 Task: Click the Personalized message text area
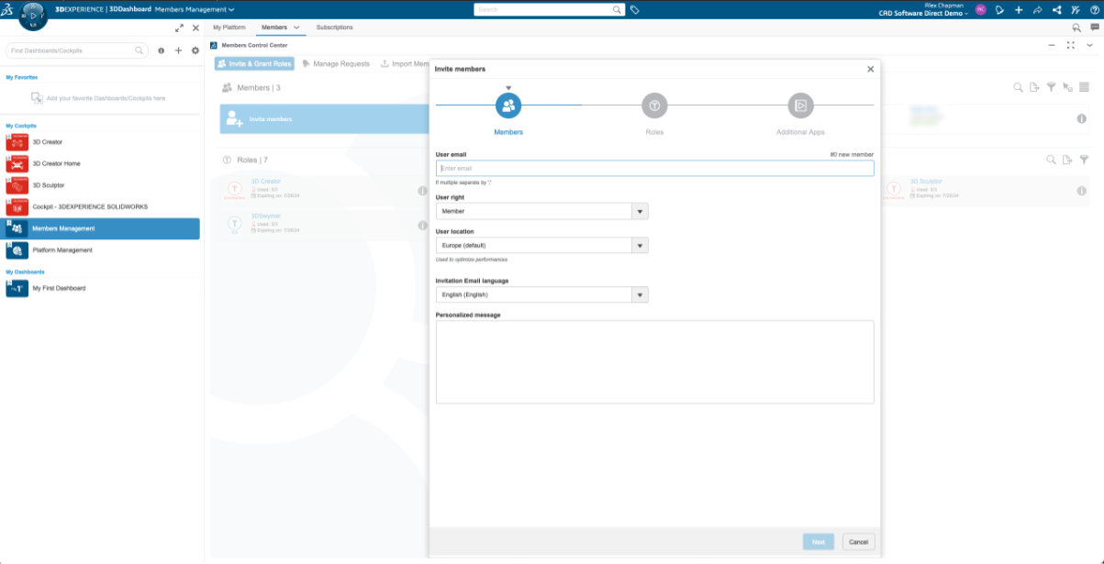(x=654, y=361)
